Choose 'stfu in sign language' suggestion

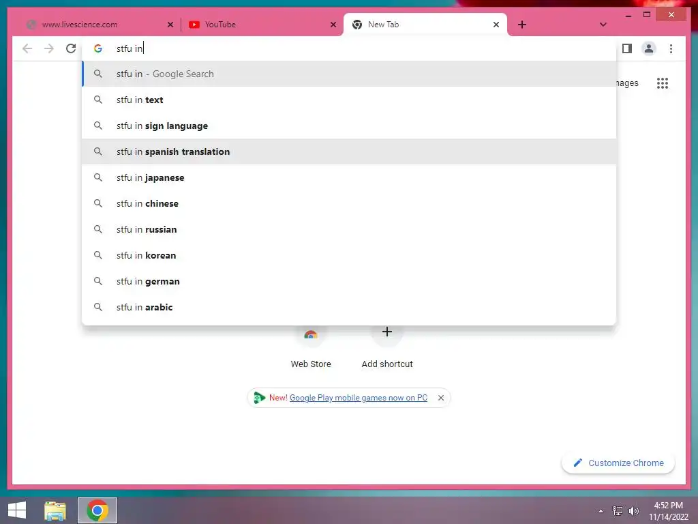[x=349, y=126]
